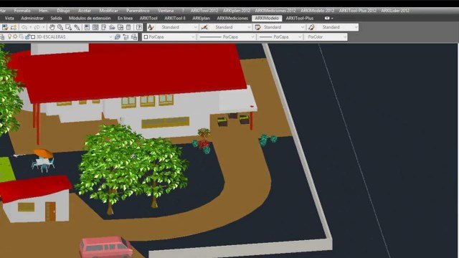Open the Acotar menu

tap(85, 11)
